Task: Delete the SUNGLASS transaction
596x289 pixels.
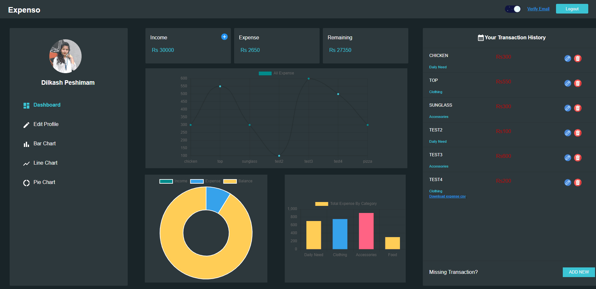Action: pos(578,108)
